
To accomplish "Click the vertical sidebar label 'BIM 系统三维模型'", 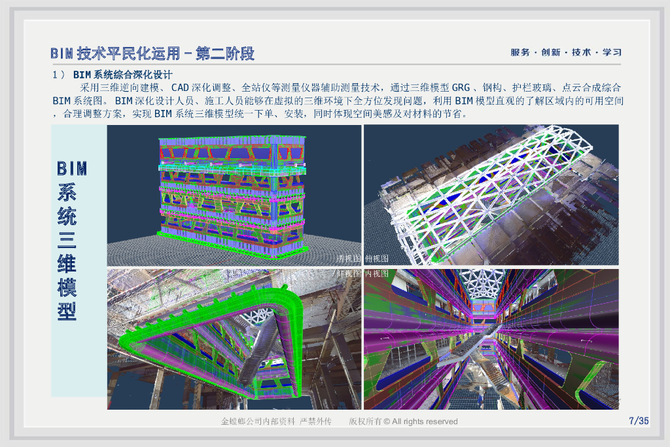I will [72, 240].
